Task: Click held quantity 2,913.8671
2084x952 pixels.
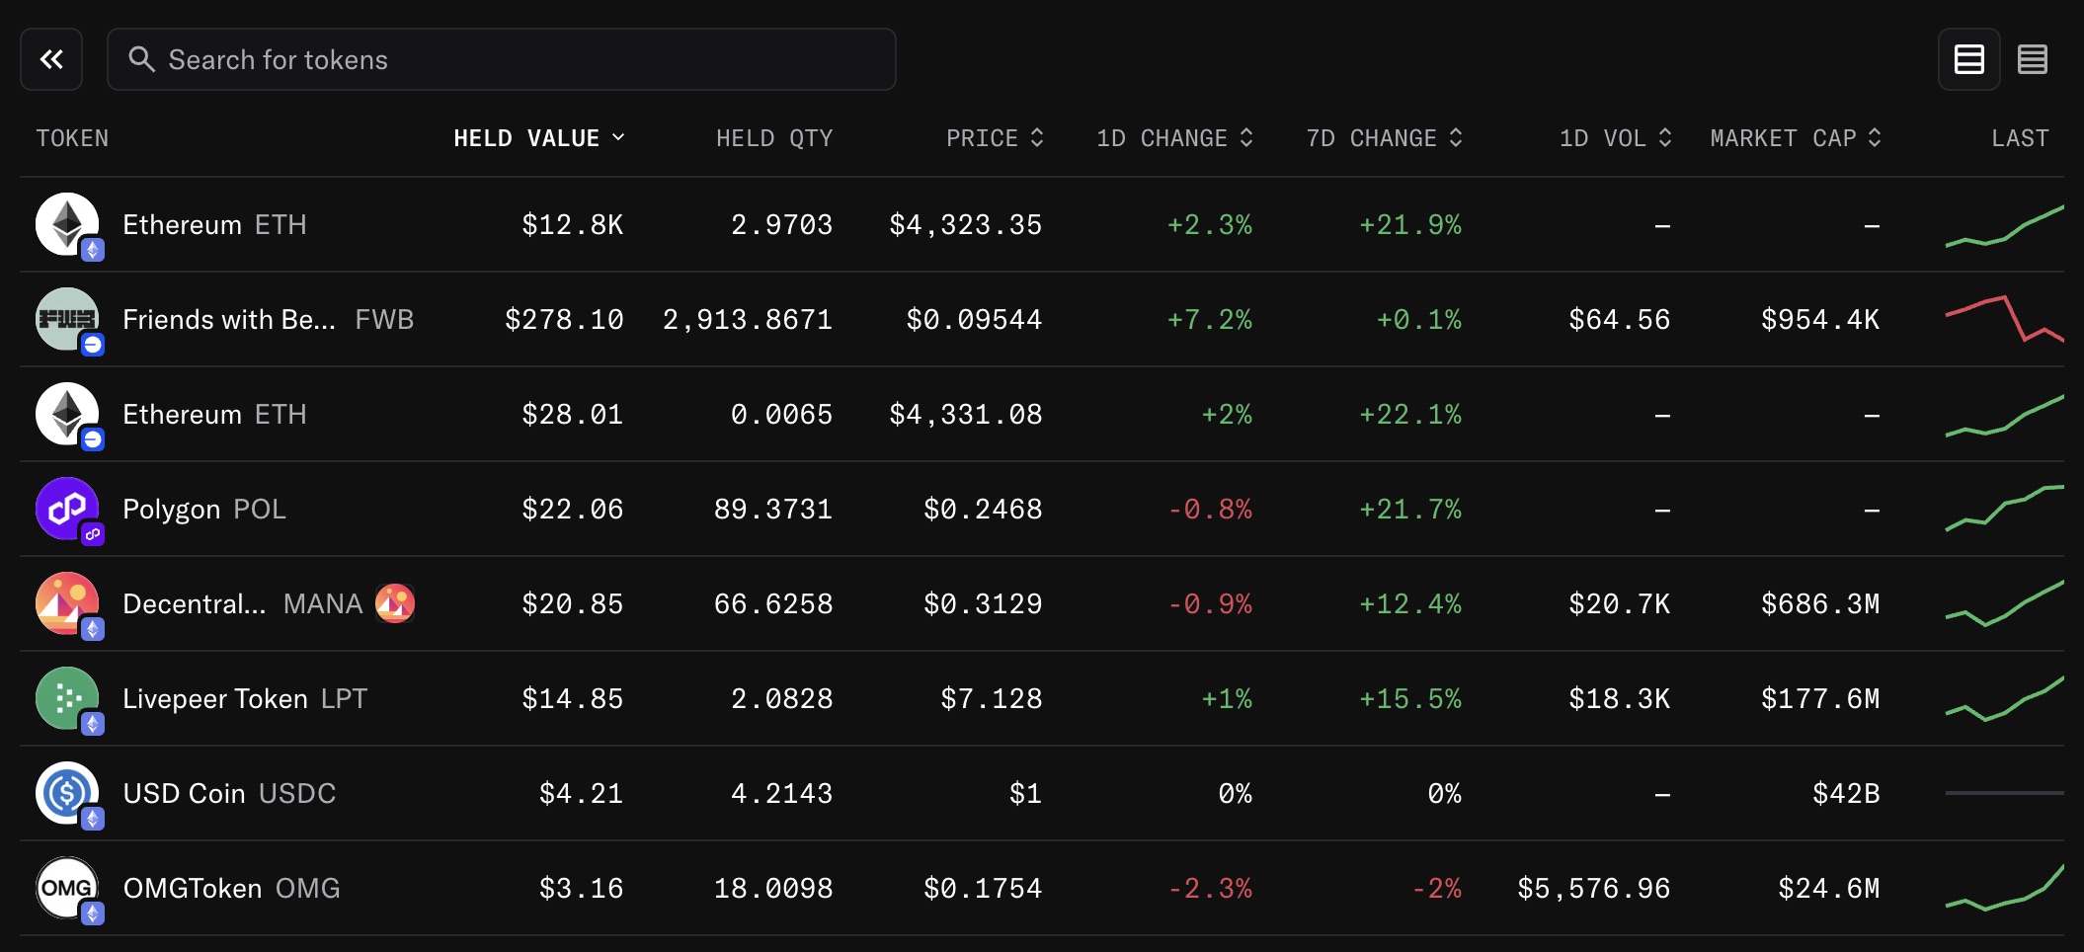Action: click(748, 320)
